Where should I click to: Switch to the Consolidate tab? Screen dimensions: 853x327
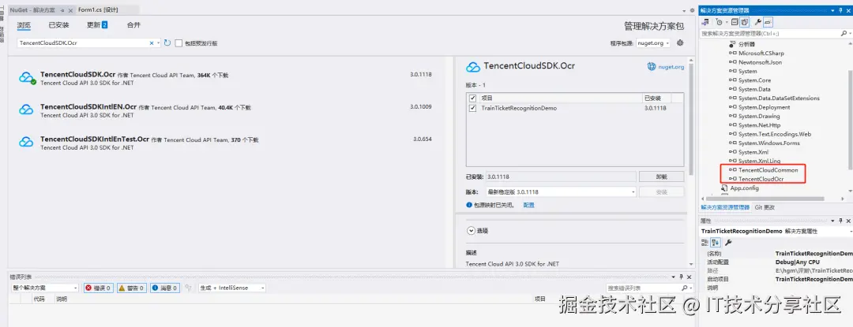click(133, 25)
